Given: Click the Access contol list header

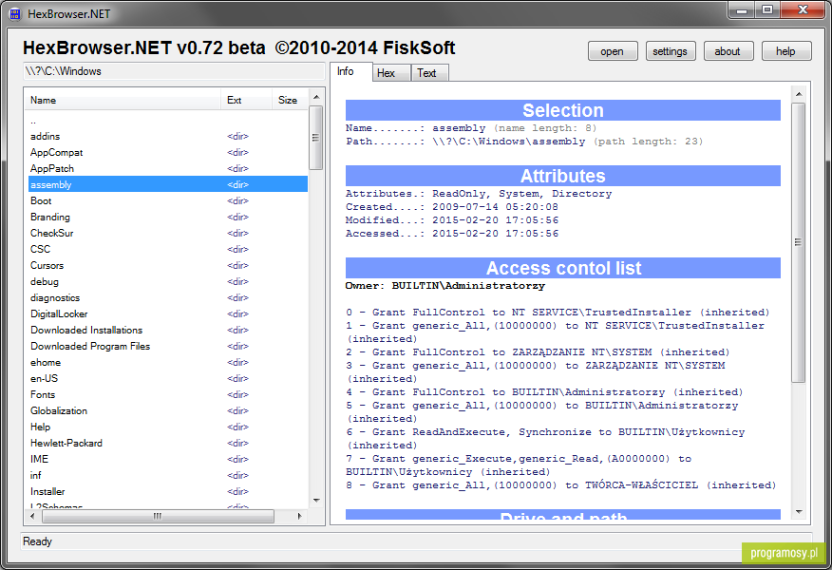Looking at the screenshot, I should (563, 268).
